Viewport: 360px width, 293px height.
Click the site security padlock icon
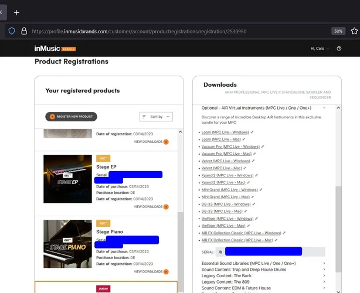24,31
